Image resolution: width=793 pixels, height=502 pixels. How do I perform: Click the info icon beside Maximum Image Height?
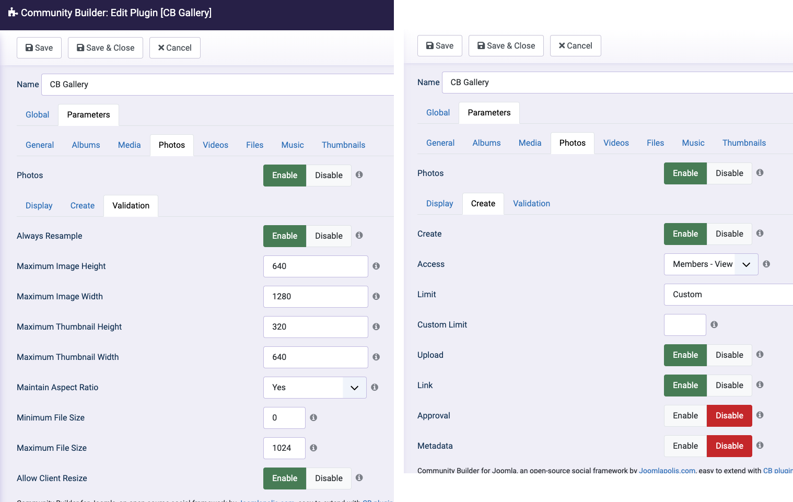coord(376,266)
